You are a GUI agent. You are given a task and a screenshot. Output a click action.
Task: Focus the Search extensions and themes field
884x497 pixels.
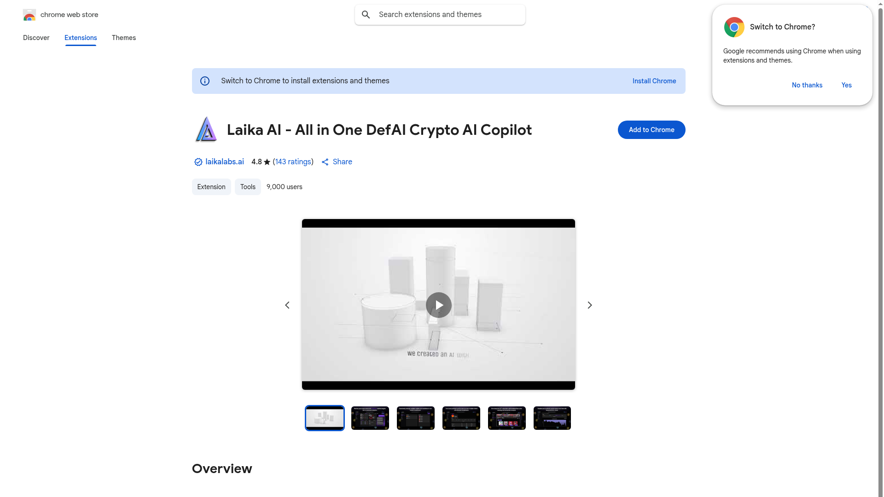pyautogui.click(x=440, y=15)
